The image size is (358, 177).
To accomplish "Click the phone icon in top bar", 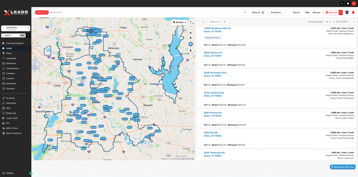I will [342, 3].
